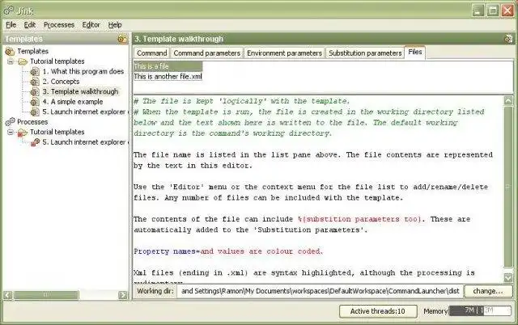Open the Help menu
The image size is (518, 325).
(115, 25)
